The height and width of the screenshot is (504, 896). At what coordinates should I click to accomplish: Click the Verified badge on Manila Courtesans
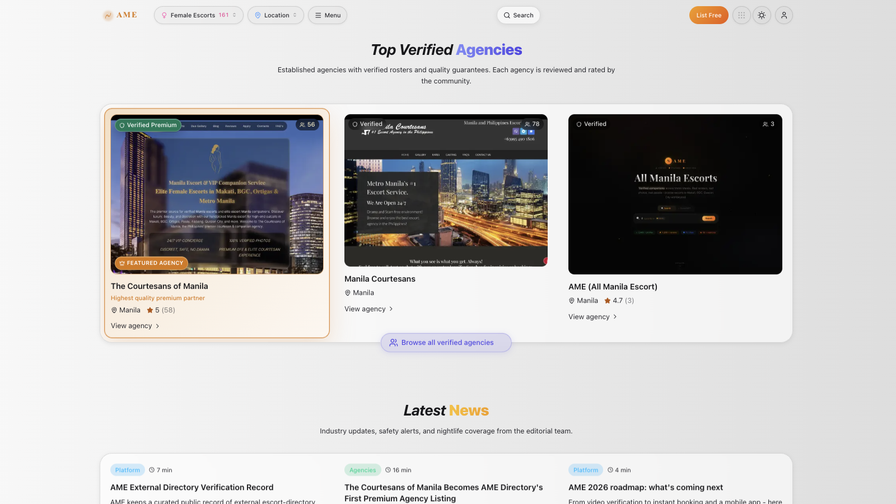367,124
